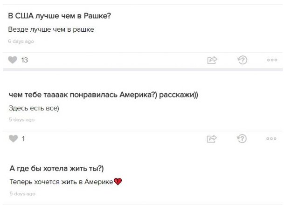Open more options for first answer
299x205 pixels.
272,60
